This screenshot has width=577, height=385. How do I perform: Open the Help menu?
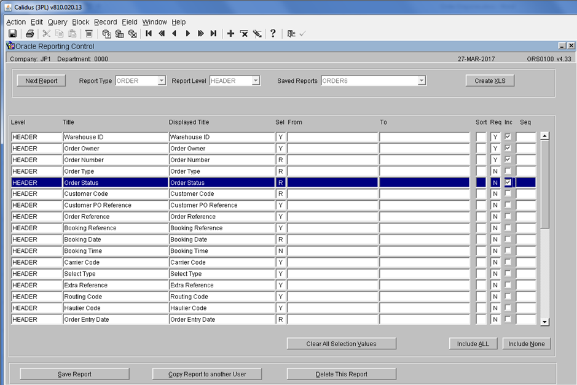point(178,22)
